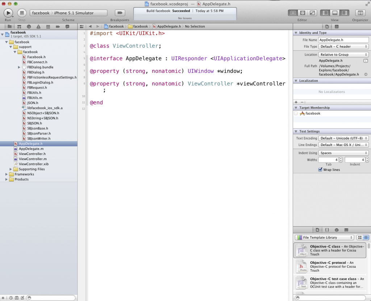The width and height of the screenshot is (371, 301).
Task: Click the File Name input field
Action: [343, 40]
